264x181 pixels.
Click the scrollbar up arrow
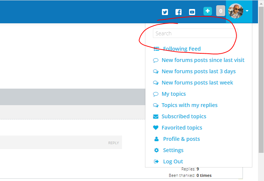[261, 3]
